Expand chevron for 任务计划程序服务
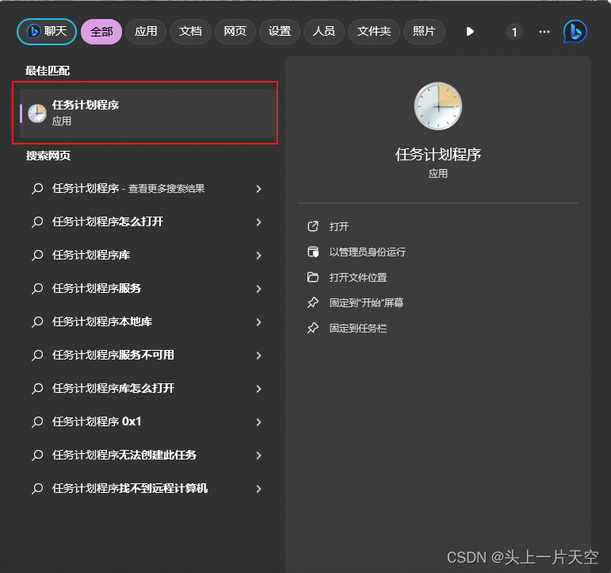Screen dimensions: 611x573 258,289
